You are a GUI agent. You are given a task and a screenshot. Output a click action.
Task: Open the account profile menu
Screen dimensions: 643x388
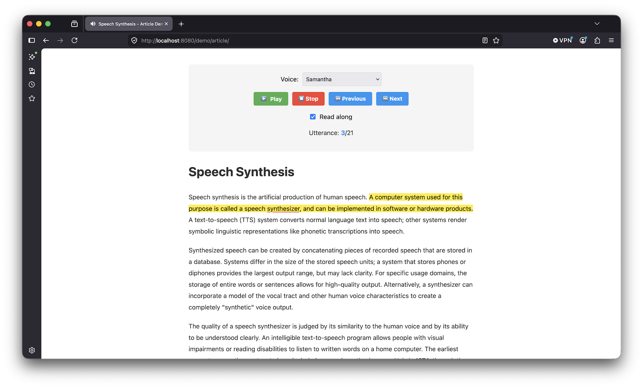pyautogui.click(x=583, y=40)
